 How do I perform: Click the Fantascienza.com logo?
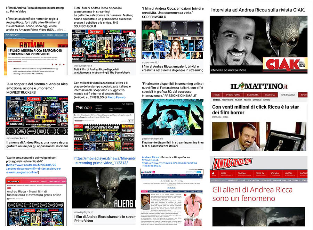coord(232,164)
